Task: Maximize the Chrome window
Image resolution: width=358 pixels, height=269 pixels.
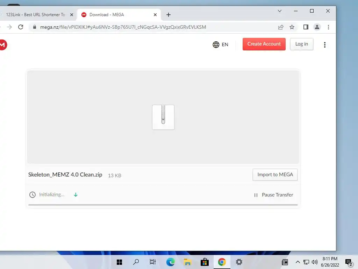Action: coord(312,11)
